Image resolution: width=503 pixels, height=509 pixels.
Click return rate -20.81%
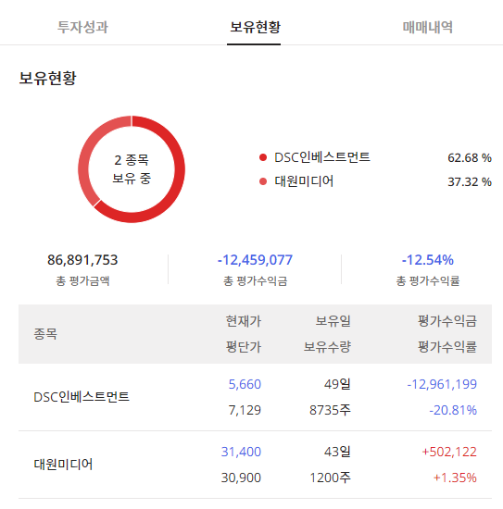pyautogui.click(x=453, y=410)
